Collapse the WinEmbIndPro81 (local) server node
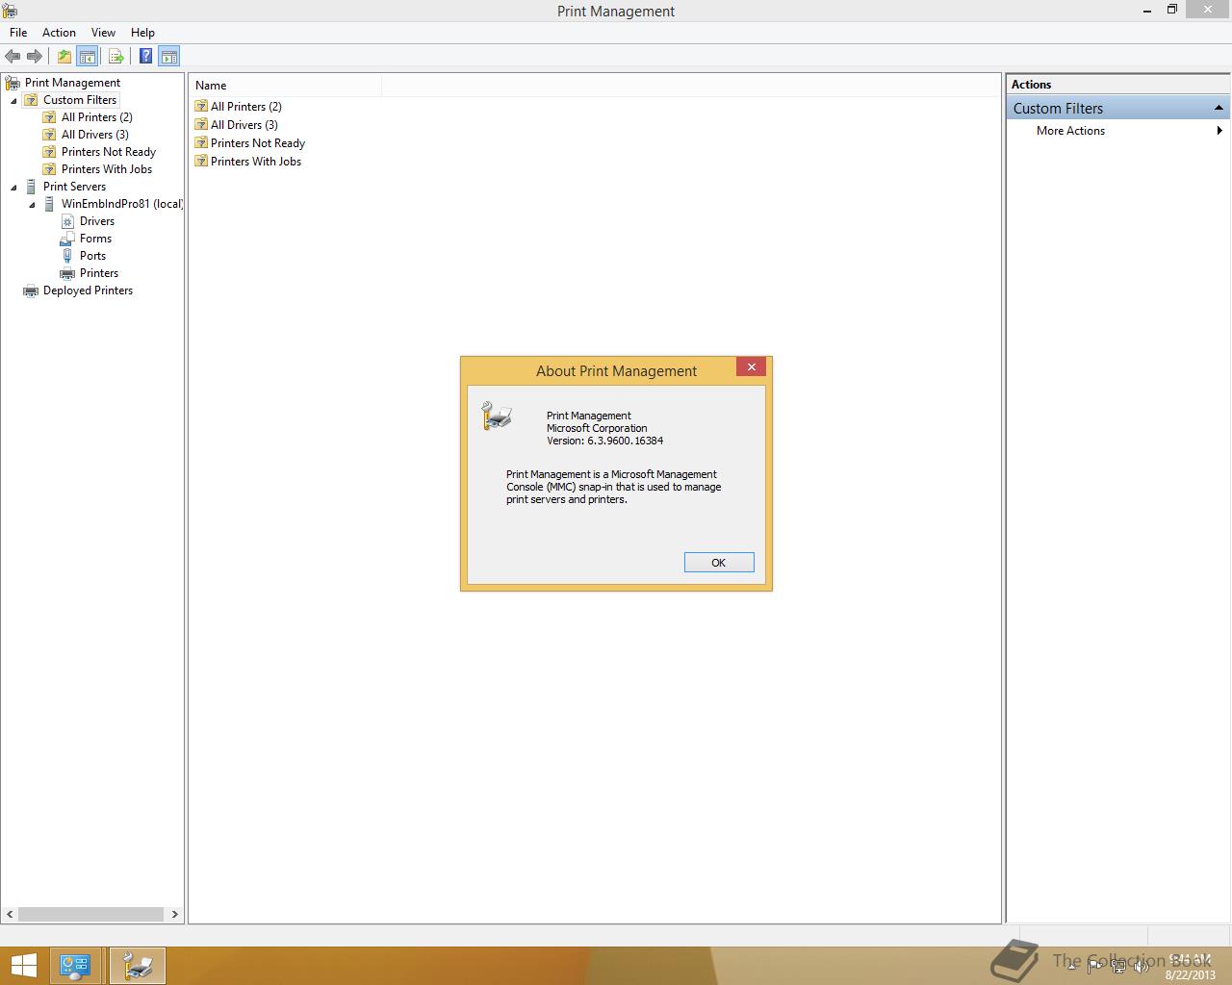 pyautogui.click(x=32, y=204)
